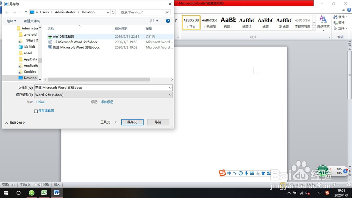
Task: Click the Sogou emoji face icon
Action: pos(241,173)
